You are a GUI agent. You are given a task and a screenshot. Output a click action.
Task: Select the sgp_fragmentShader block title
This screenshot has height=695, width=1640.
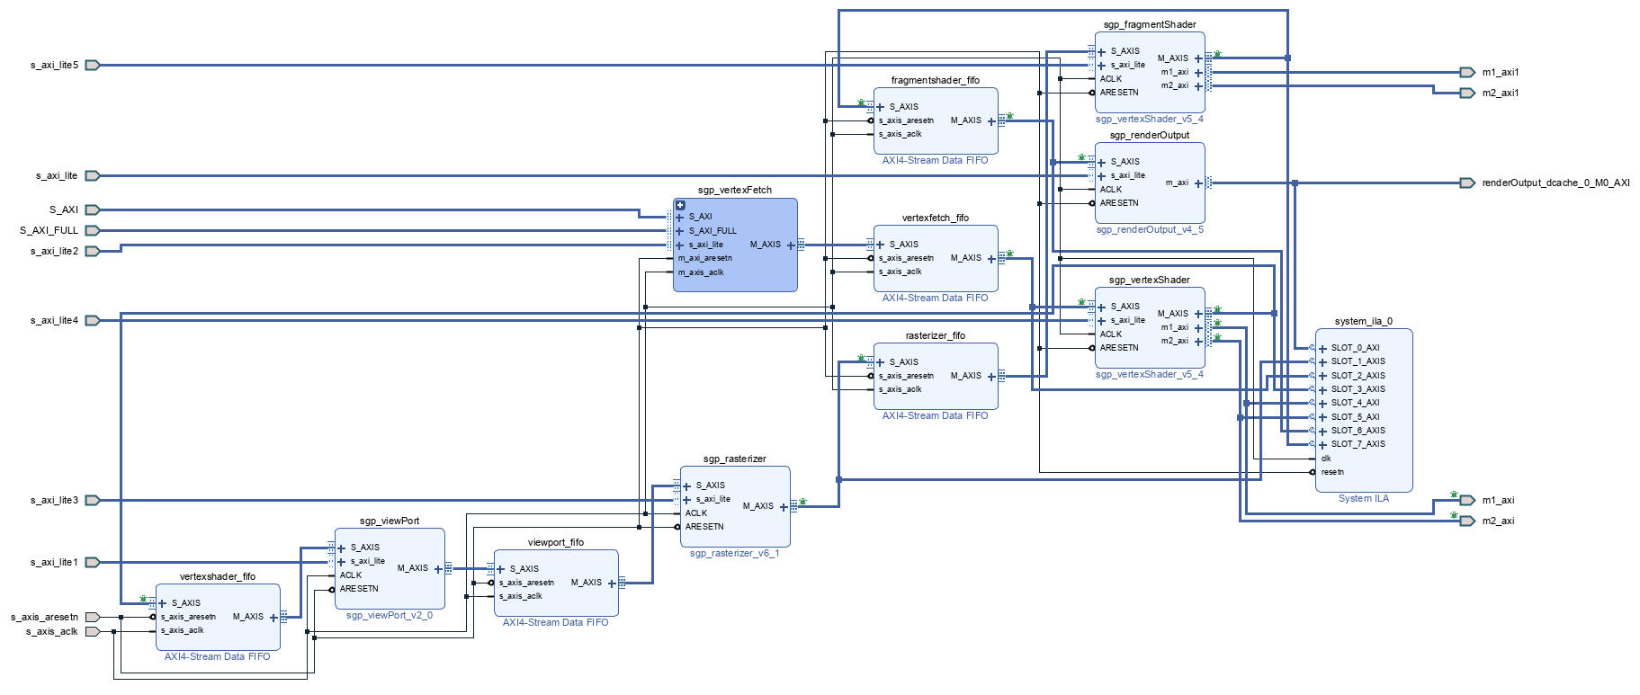point(1149,24)
